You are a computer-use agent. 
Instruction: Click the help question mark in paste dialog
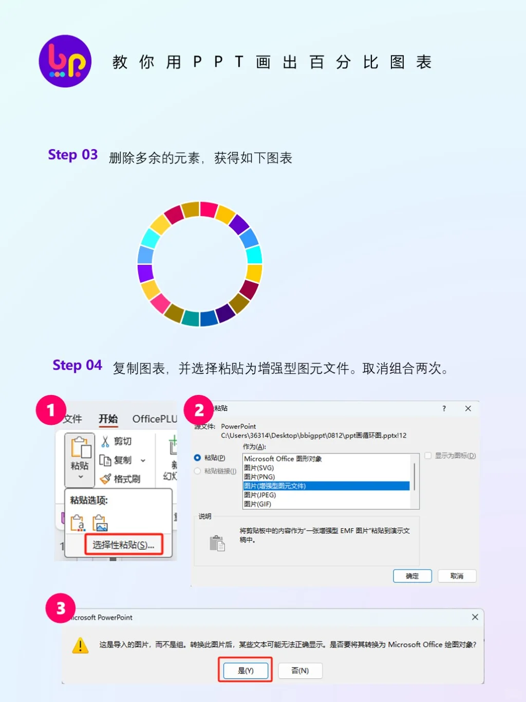pyautogui.click(x=444, y=408)
